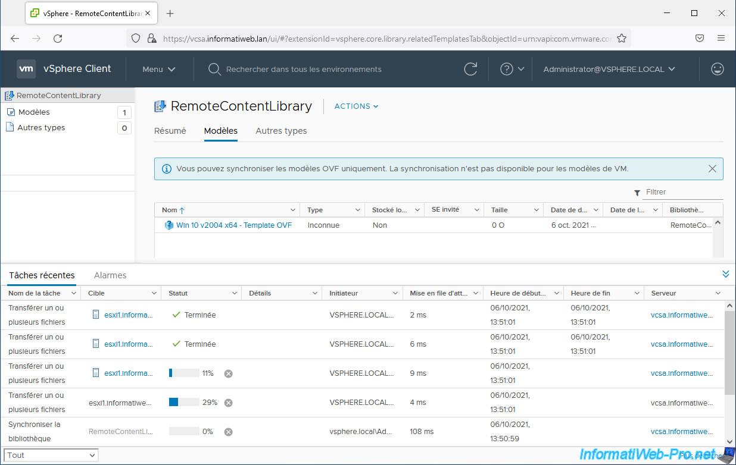Click the vSphere refresh icon
736x465 pixels.
point(470,69)
